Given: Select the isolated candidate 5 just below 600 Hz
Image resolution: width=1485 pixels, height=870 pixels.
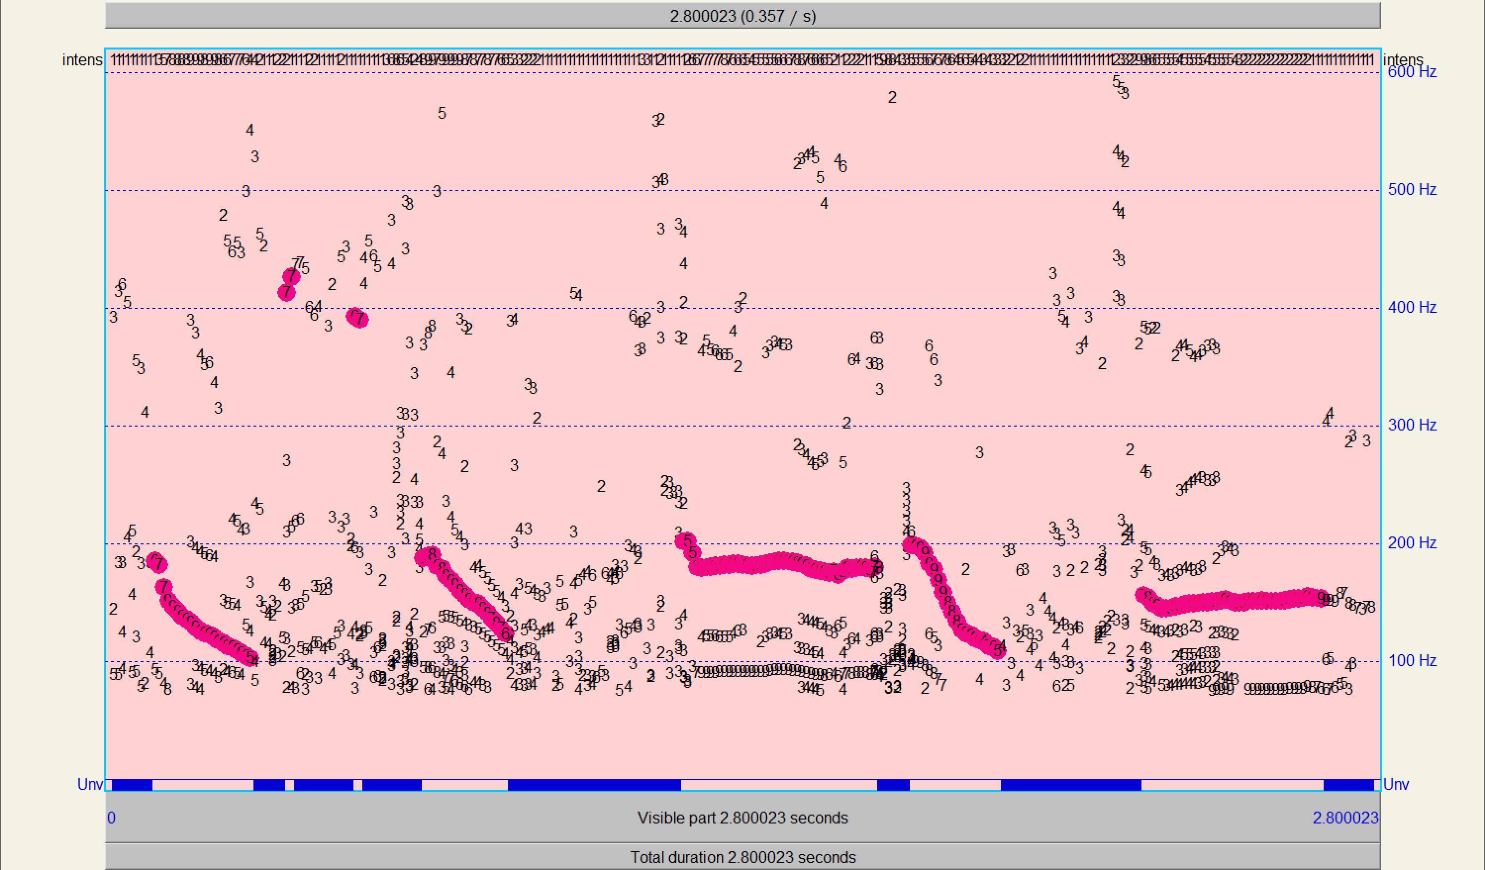Looking at the screenshot, I should tap(442, 113).
